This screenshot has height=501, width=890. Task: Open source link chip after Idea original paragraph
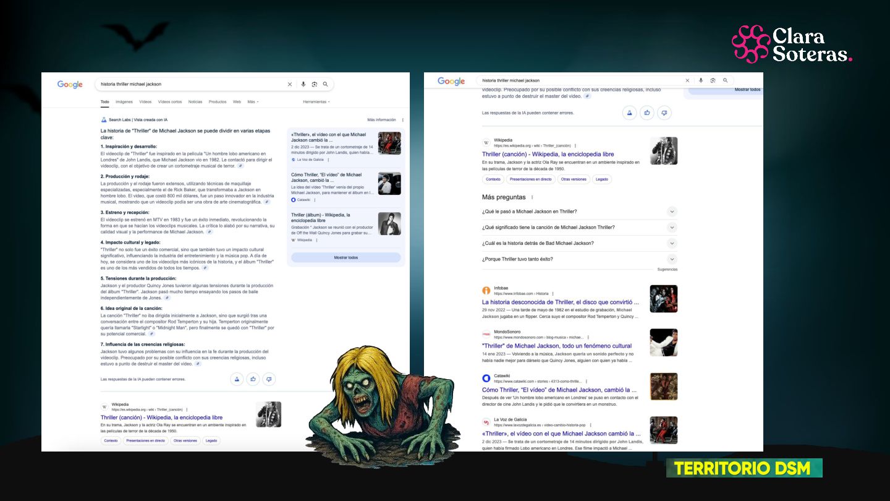tap(151, 334)
